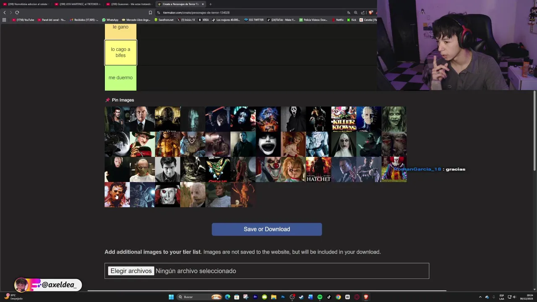Click the taskbar Buscar search box
The image size is (537, 302).
click(200, 297)
